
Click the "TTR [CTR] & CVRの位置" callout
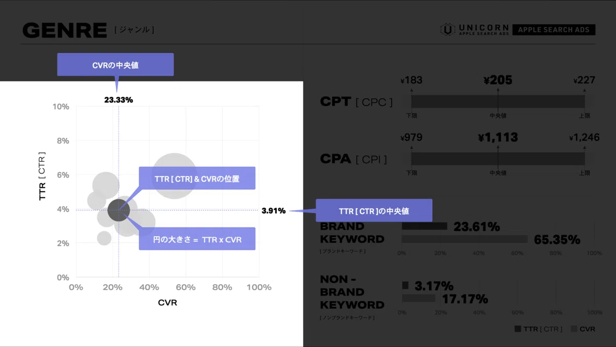click(197, 178)
